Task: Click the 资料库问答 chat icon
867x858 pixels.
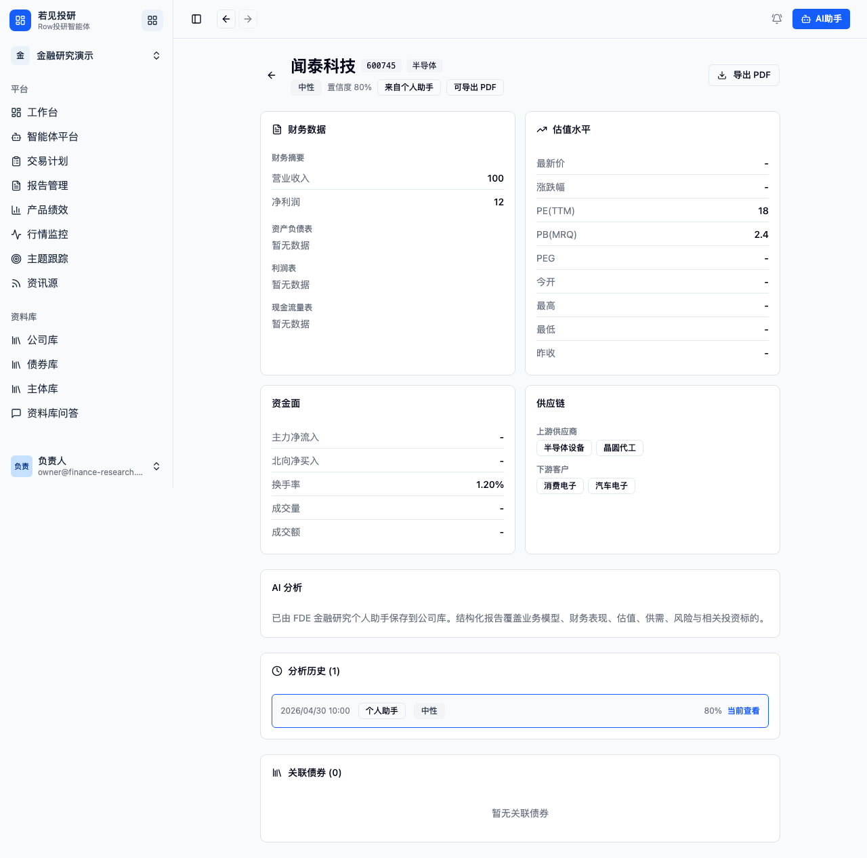Action: [x=16, y=413]
